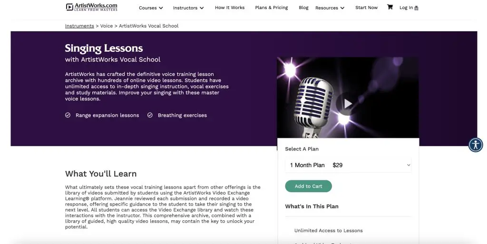Screen dimensions: 487x244
Task: Open the shopping cart icon
Action: (390, 7)
